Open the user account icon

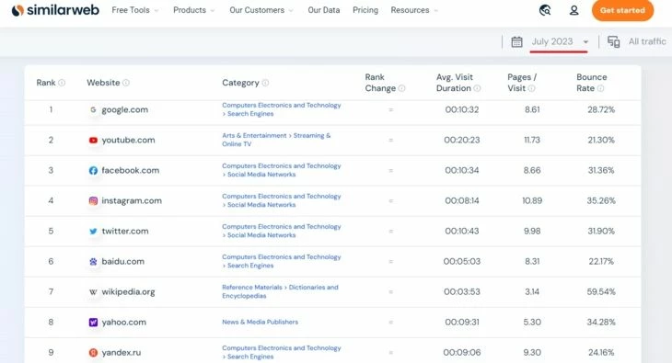point(574,10)
